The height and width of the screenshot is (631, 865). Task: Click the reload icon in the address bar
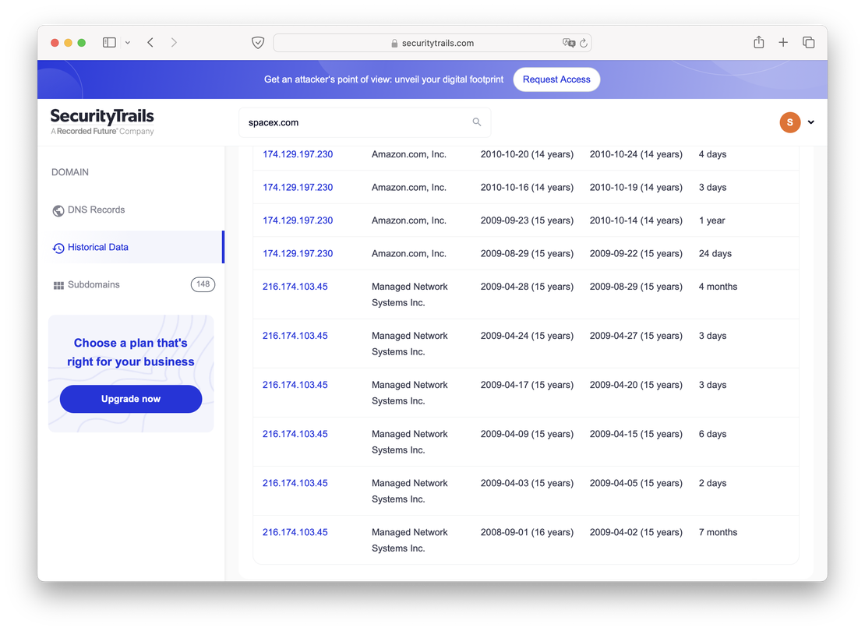click(585, 43)
